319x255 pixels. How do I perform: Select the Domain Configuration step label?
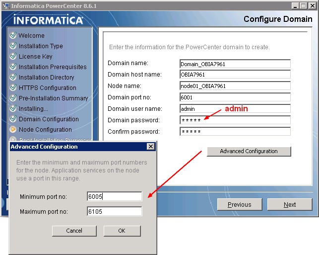49,119
